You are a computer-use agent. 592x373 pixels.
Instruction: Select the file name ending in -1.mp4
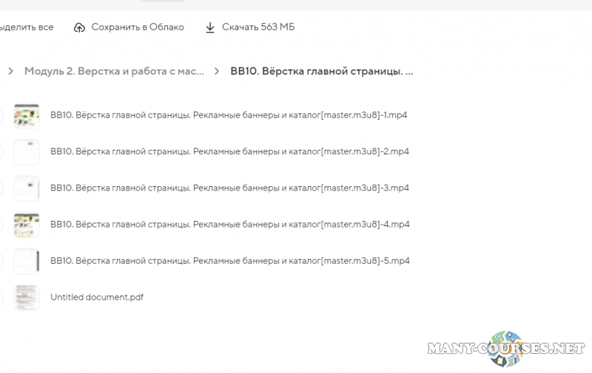pyautogui.click(x=229, y=115)
